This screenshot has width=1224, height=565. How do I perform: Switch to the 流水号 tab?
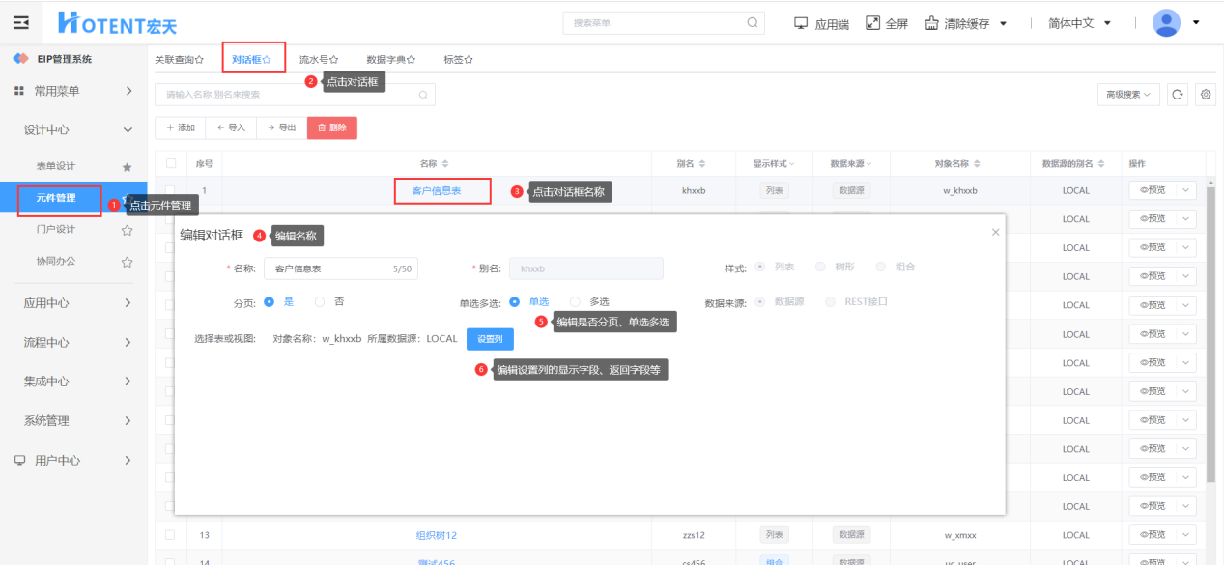click(318, 60)
